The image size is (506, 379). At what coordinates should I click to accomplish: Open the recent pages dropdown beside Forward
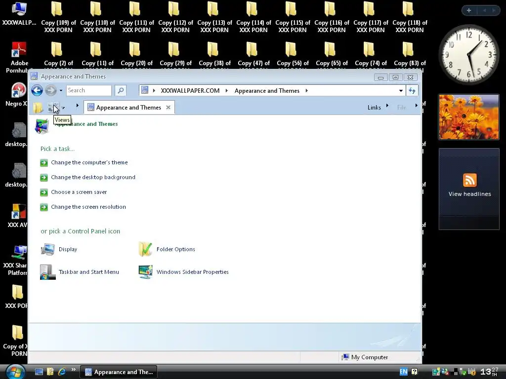pyautogui.click(x=61, y=91)
